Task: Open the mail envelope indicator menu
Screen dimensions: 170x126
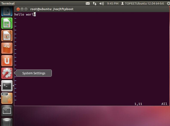Action: pos(88,4)
